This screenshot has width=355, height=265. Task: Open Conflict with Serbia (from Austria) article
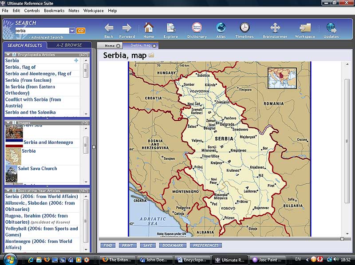(x=33, y=103)
